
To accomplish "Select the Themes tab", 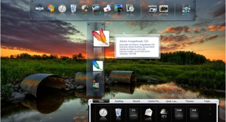I will coord(189,101).
